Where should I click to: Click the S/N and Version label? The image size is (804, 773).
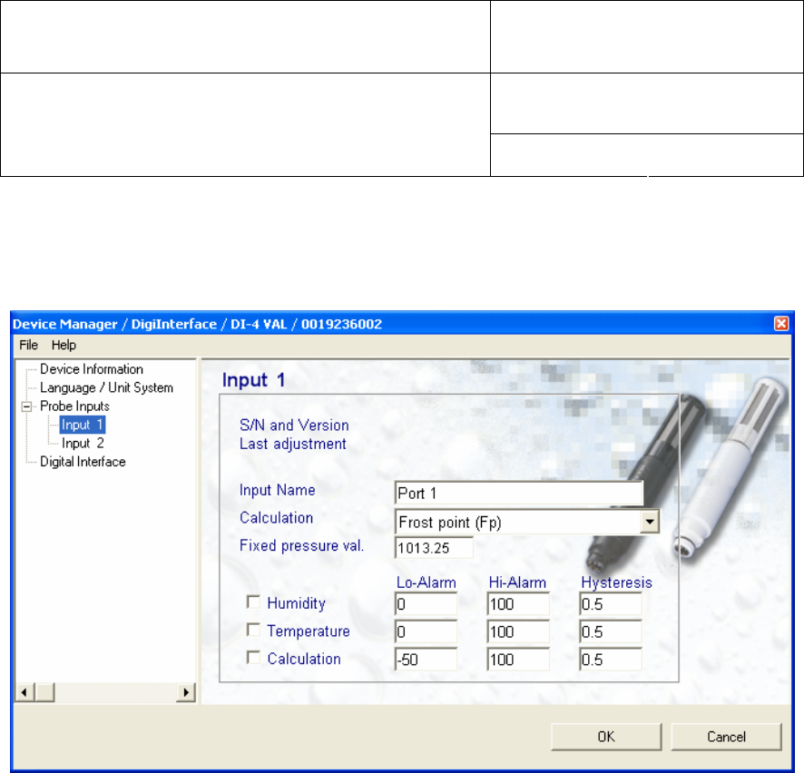coord(294,425)
